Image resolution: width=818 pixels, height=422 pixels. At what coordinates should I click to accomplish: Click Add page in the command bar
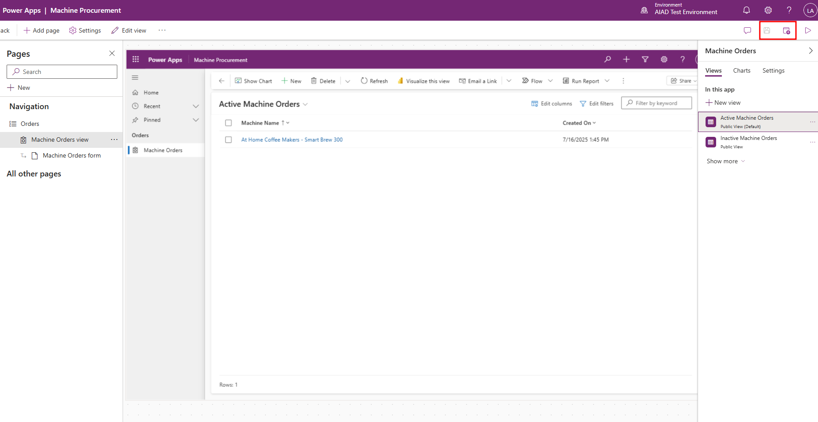click(x=41, y=30)
